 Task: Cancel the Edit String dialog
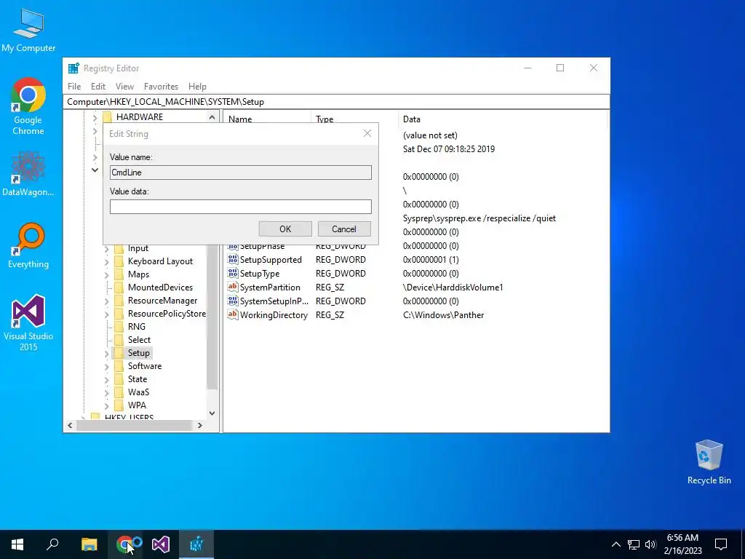[344, 229]
